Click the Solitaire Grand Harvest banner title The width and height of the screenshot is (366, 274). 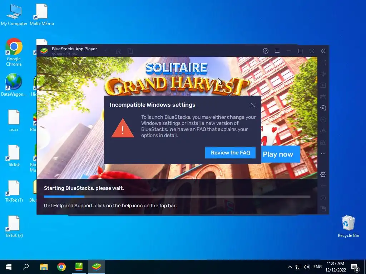coord(177,80)
